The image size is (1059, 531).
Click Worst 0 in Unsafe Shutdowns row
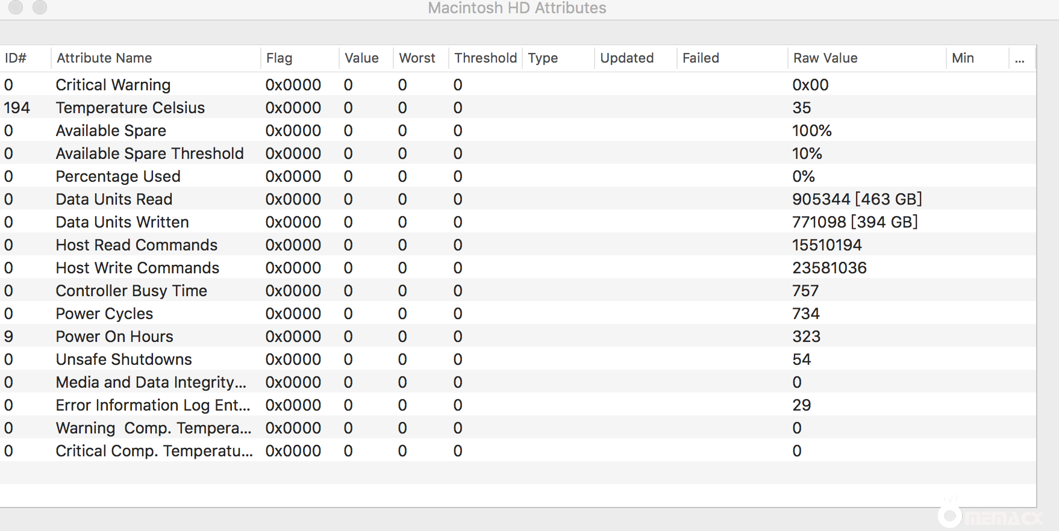coord(402,359)
